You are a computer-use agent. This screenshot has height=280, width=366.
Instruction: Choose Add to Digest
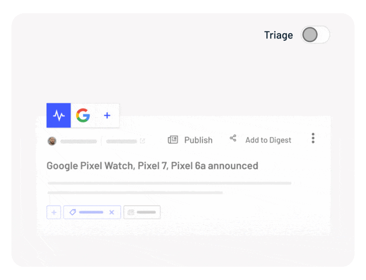click(x=268, y=140)
